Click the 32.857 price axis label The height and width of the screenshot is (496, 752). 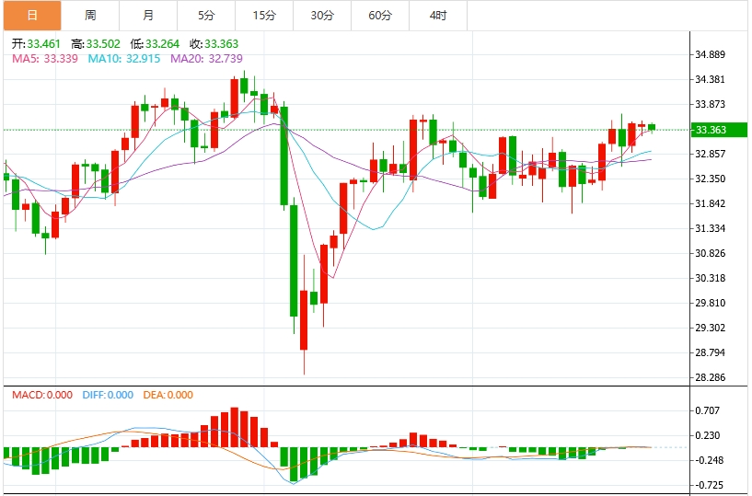click(711, 154)
